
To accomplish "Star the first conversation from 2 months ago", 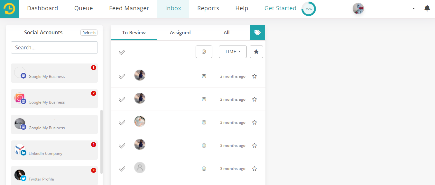I will click(x=254, y=76).
